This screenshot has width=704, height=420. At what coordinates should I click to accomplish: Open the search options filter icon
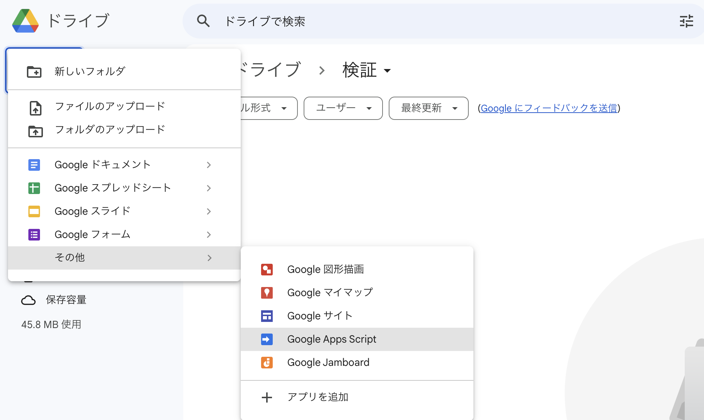[687, 21]
